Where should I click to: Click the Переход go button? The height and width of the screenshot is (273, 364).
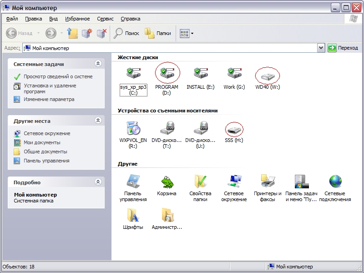(x=343, y=48)
